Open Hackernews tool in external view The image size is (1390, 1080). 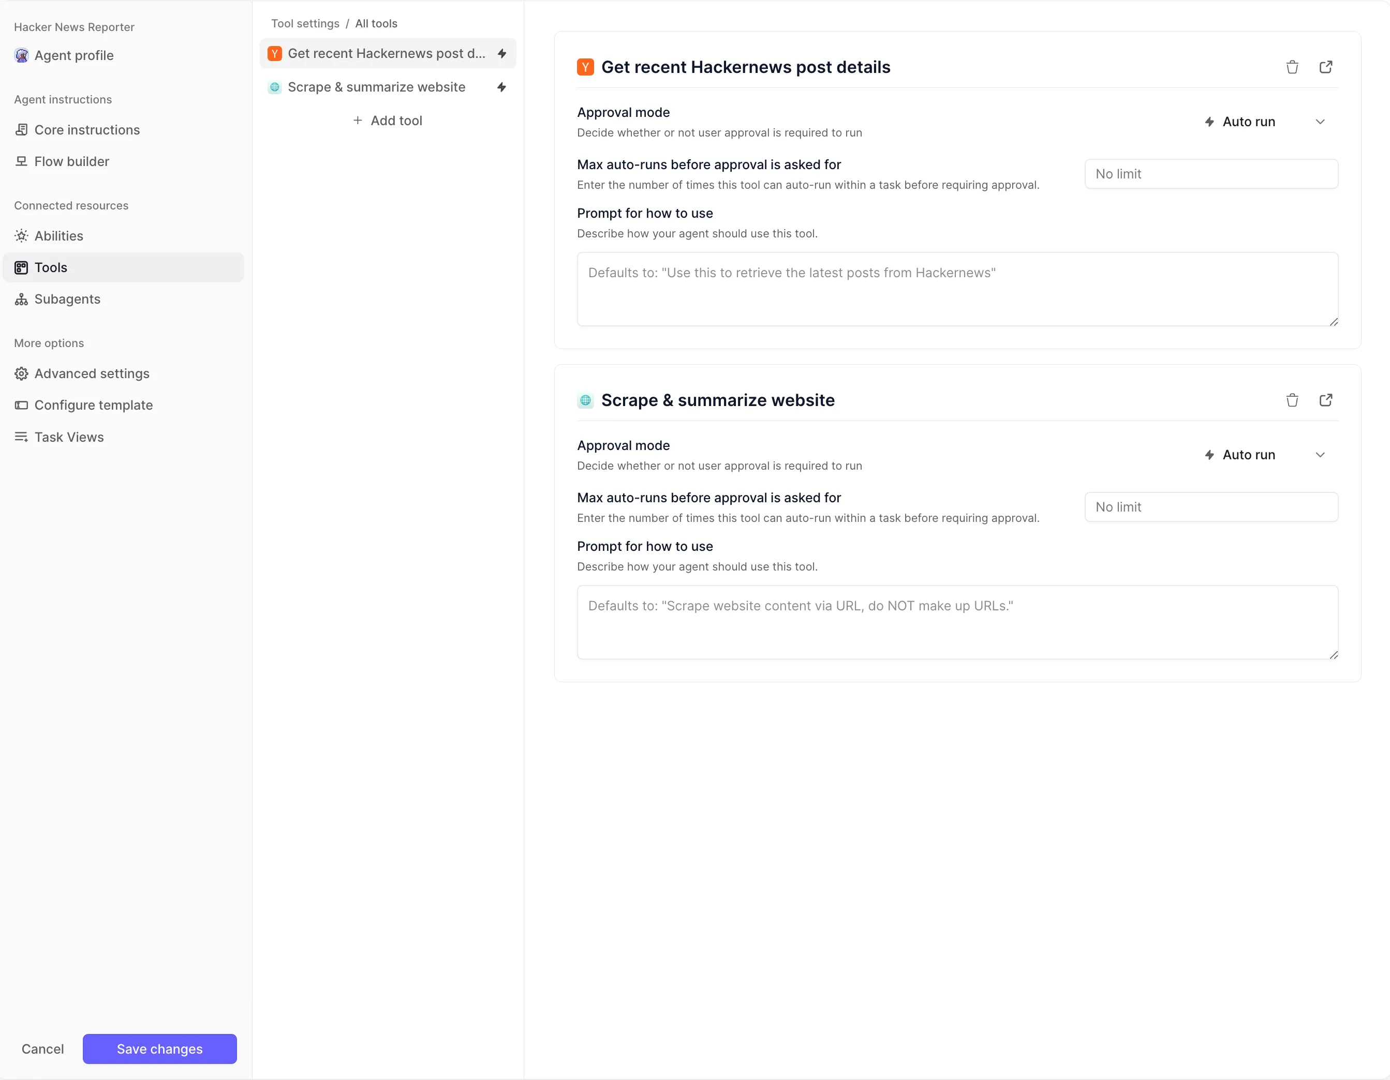pyautogui.click(x=1326, y=67)
